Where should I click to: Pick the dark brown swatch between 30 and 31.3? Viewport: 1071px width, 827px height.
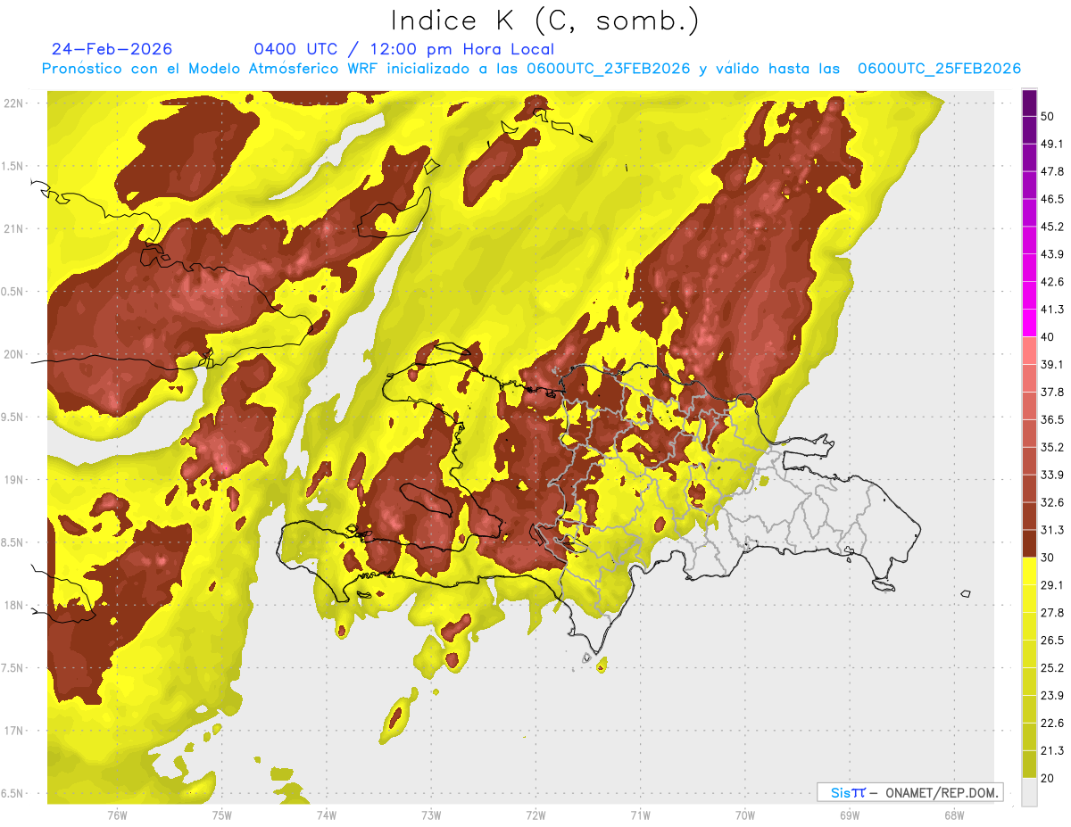pos(1029,543)
